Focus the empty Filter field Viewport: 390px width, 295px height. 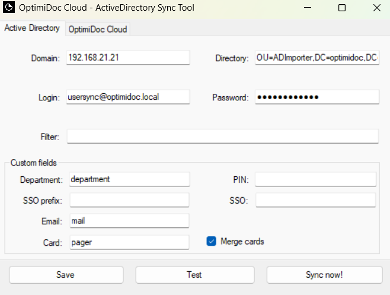(x=222, y=137)
